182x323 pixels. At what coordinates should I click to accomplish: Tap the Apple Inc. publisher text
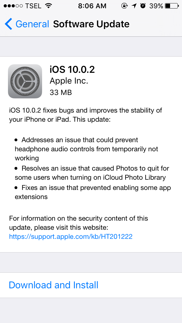[69, 81]
